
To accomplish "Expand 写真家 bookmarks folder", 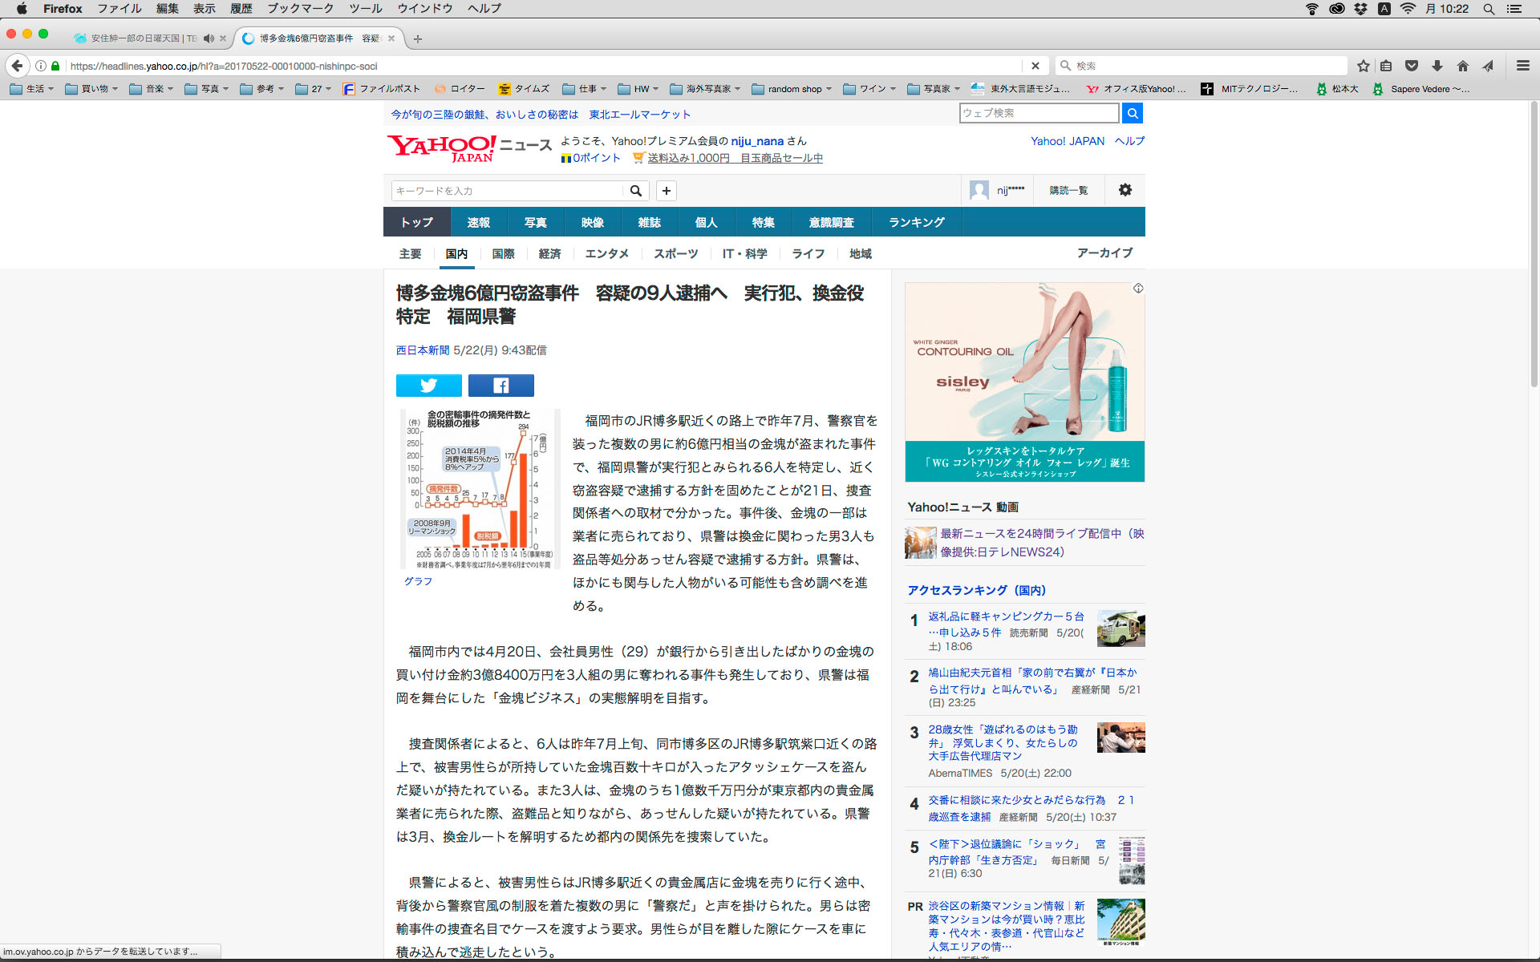I will click(x=935, y=89).
